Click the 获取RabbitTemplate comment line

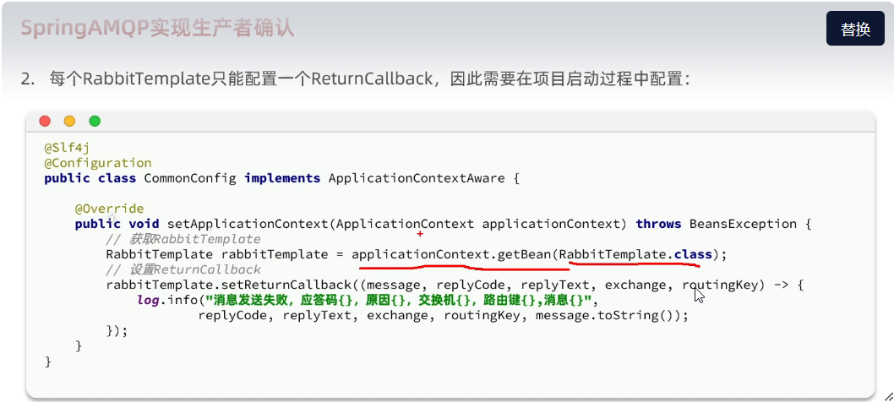[x=183, y=240]
